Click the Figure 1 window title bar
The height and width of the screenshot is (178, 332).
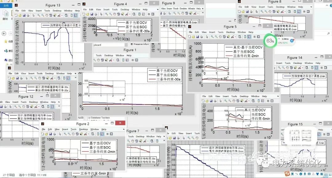130,50
